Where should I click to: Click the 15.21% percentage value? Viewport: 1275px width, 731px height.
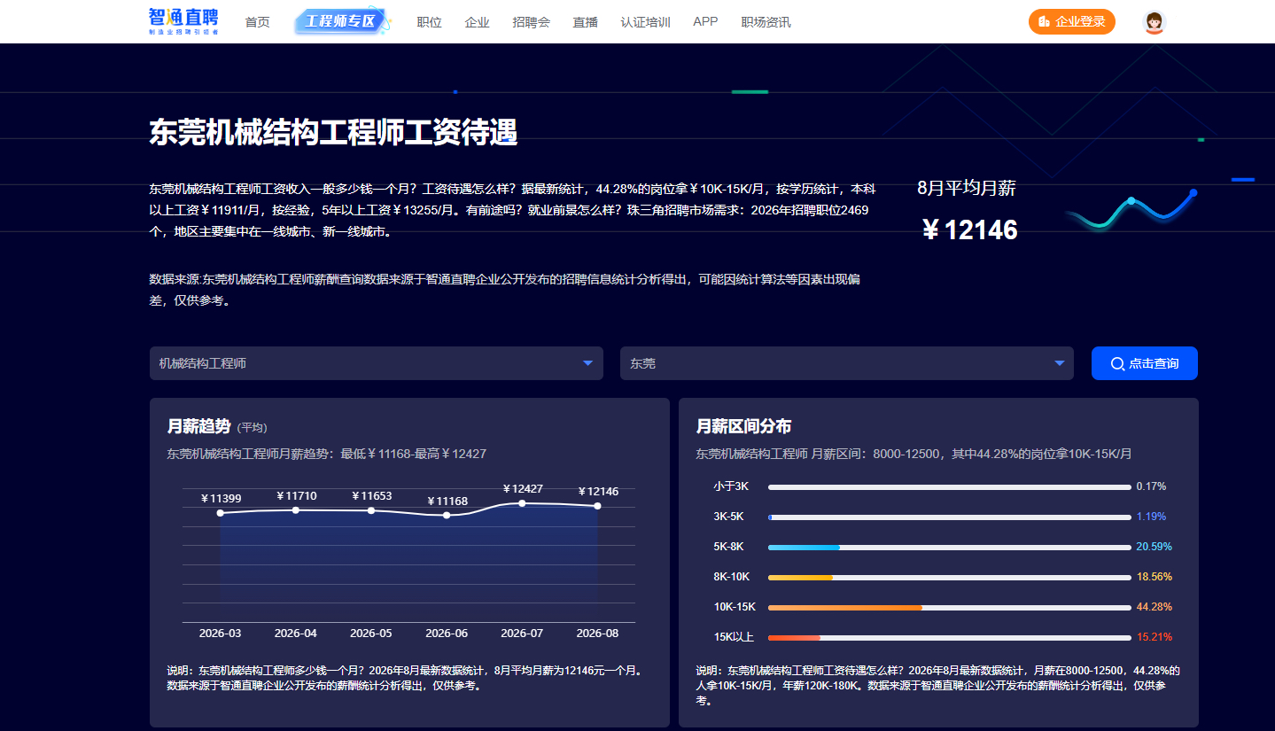pyautogui.click(x=1154, y=637)
